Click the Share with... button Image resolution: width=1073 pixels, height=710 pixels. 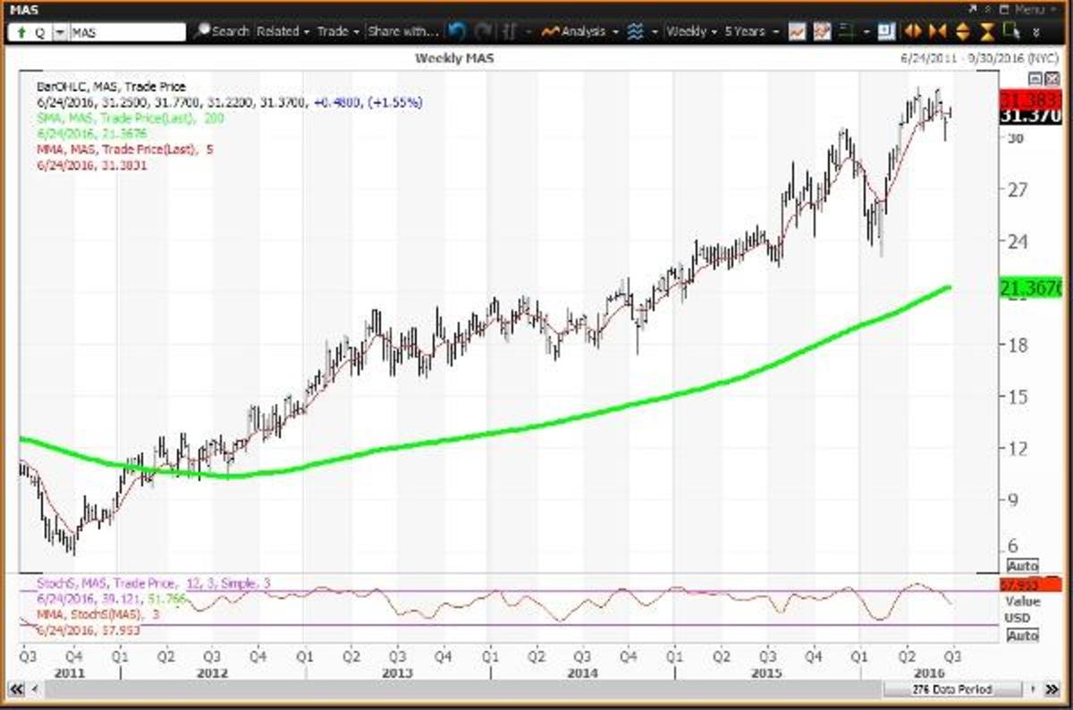click(x=402, y=31)
